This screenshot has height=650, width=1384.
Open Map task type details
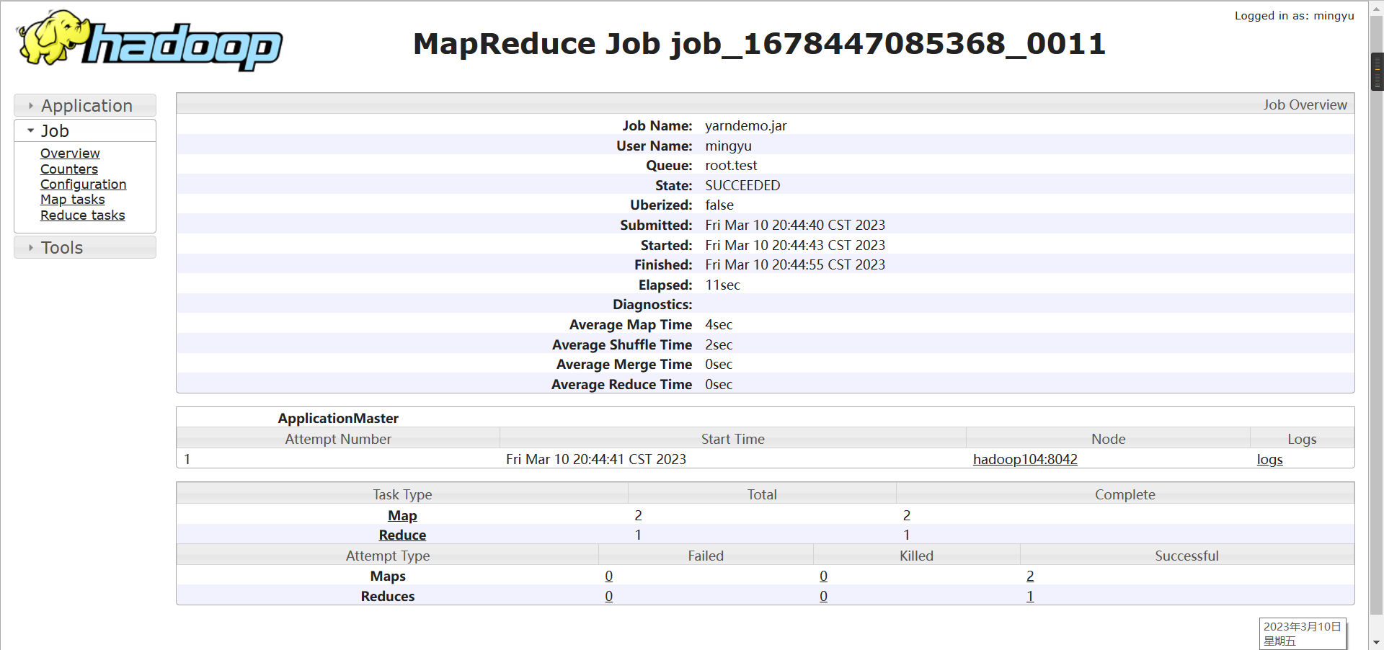point(402,515)
